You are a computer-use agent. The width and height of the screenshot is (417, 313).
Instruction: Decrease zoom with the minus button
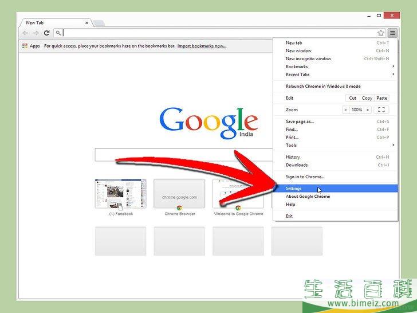point(345,109)
